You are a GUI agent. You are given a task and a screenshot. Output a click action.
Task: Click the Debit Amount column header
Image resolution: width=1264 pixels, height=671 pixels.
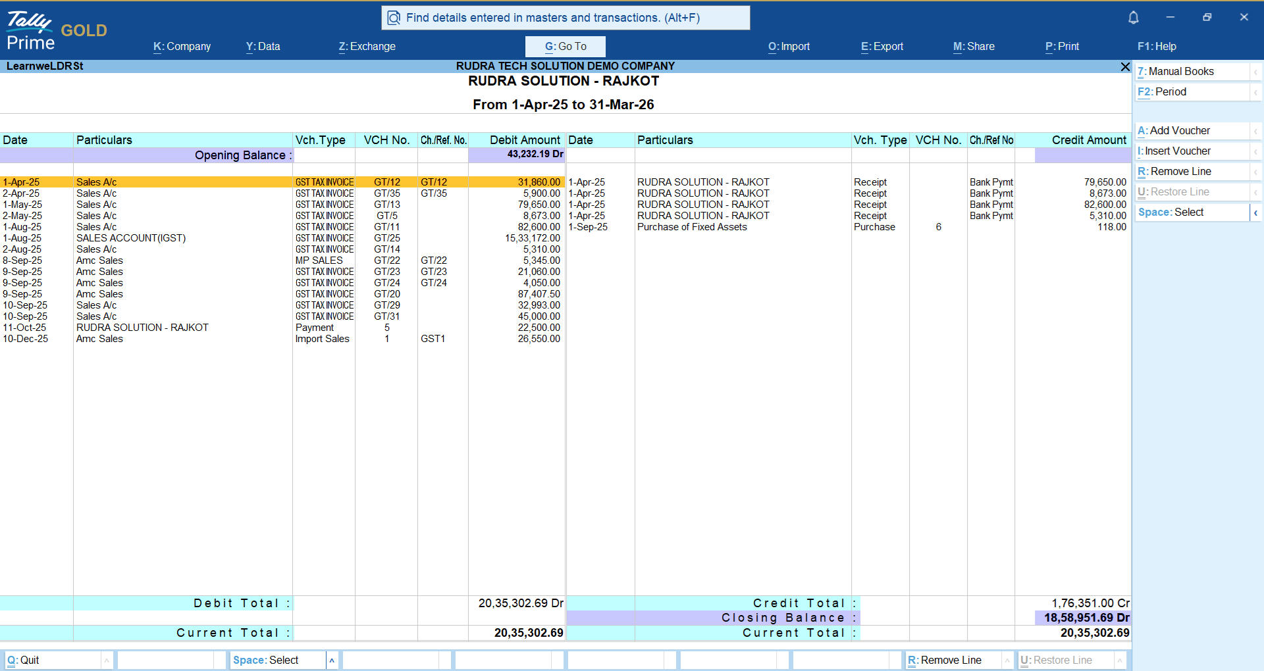[525, 140]
